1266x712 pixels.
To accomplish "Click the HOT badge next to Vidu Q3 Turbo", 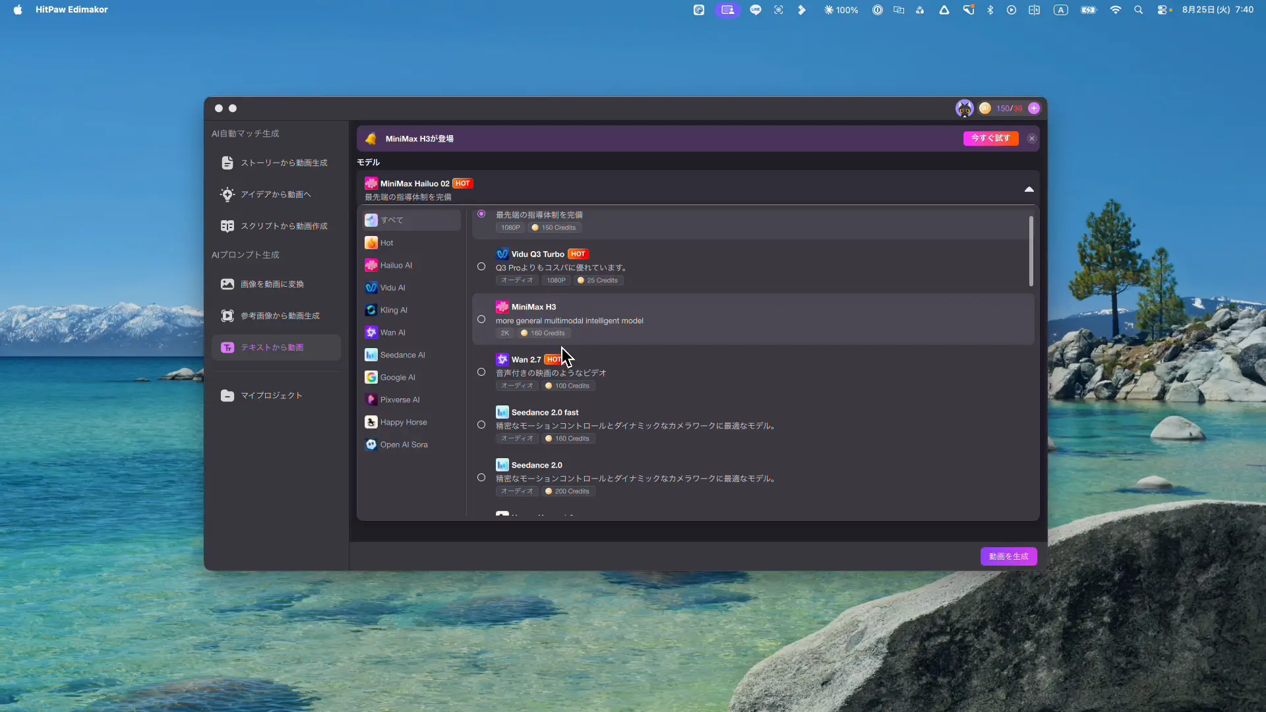I will [x=578, y=254].
